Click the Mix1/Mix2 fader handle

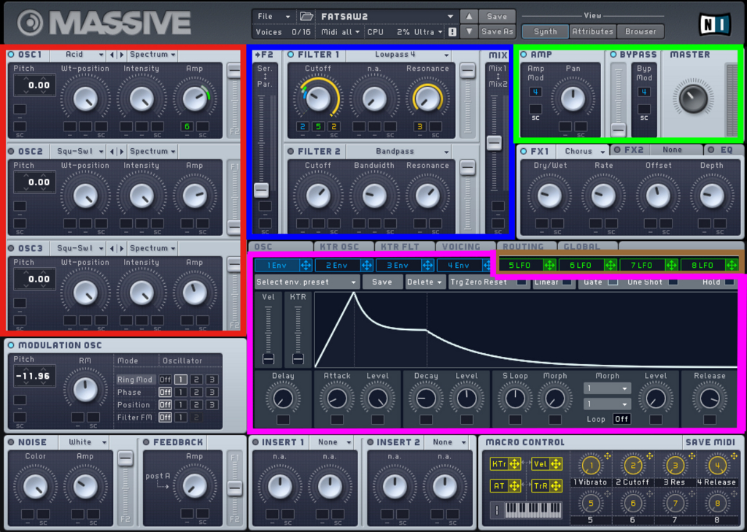tap(494, 143)
